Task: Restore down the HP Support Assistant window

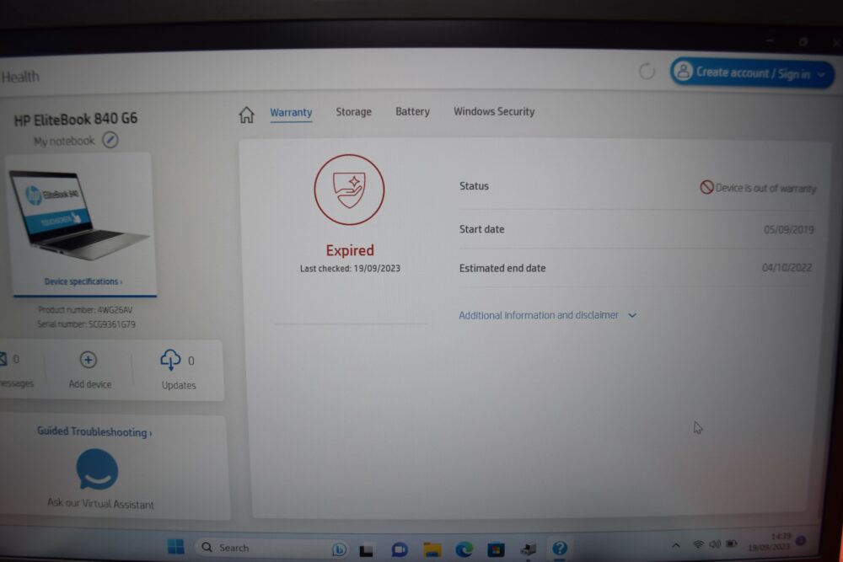Action: 803,42
